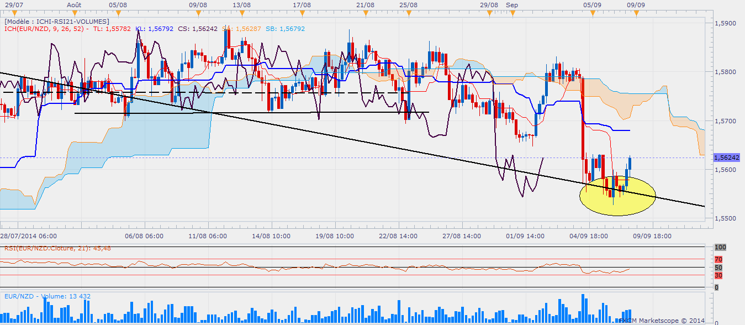745x325 pixels.
Task: Select the yellow ellipse drawing on the chart
Action: [x=617, y=196]
